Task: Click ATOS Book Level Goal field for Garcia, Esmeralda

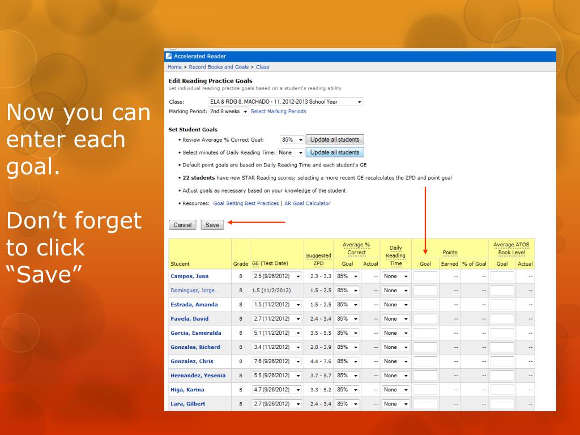Action: pos(502,333)
